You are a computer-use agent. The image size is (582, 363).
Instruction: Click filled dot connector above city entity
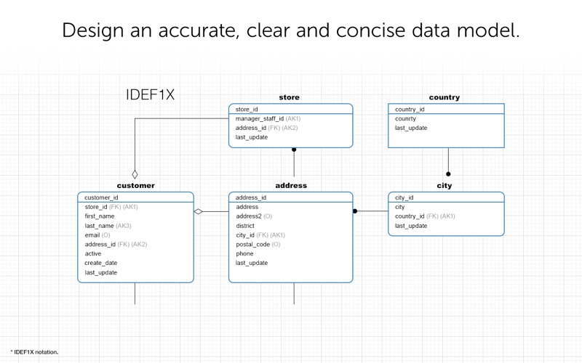pyautogui.click(x=448, y=174)
